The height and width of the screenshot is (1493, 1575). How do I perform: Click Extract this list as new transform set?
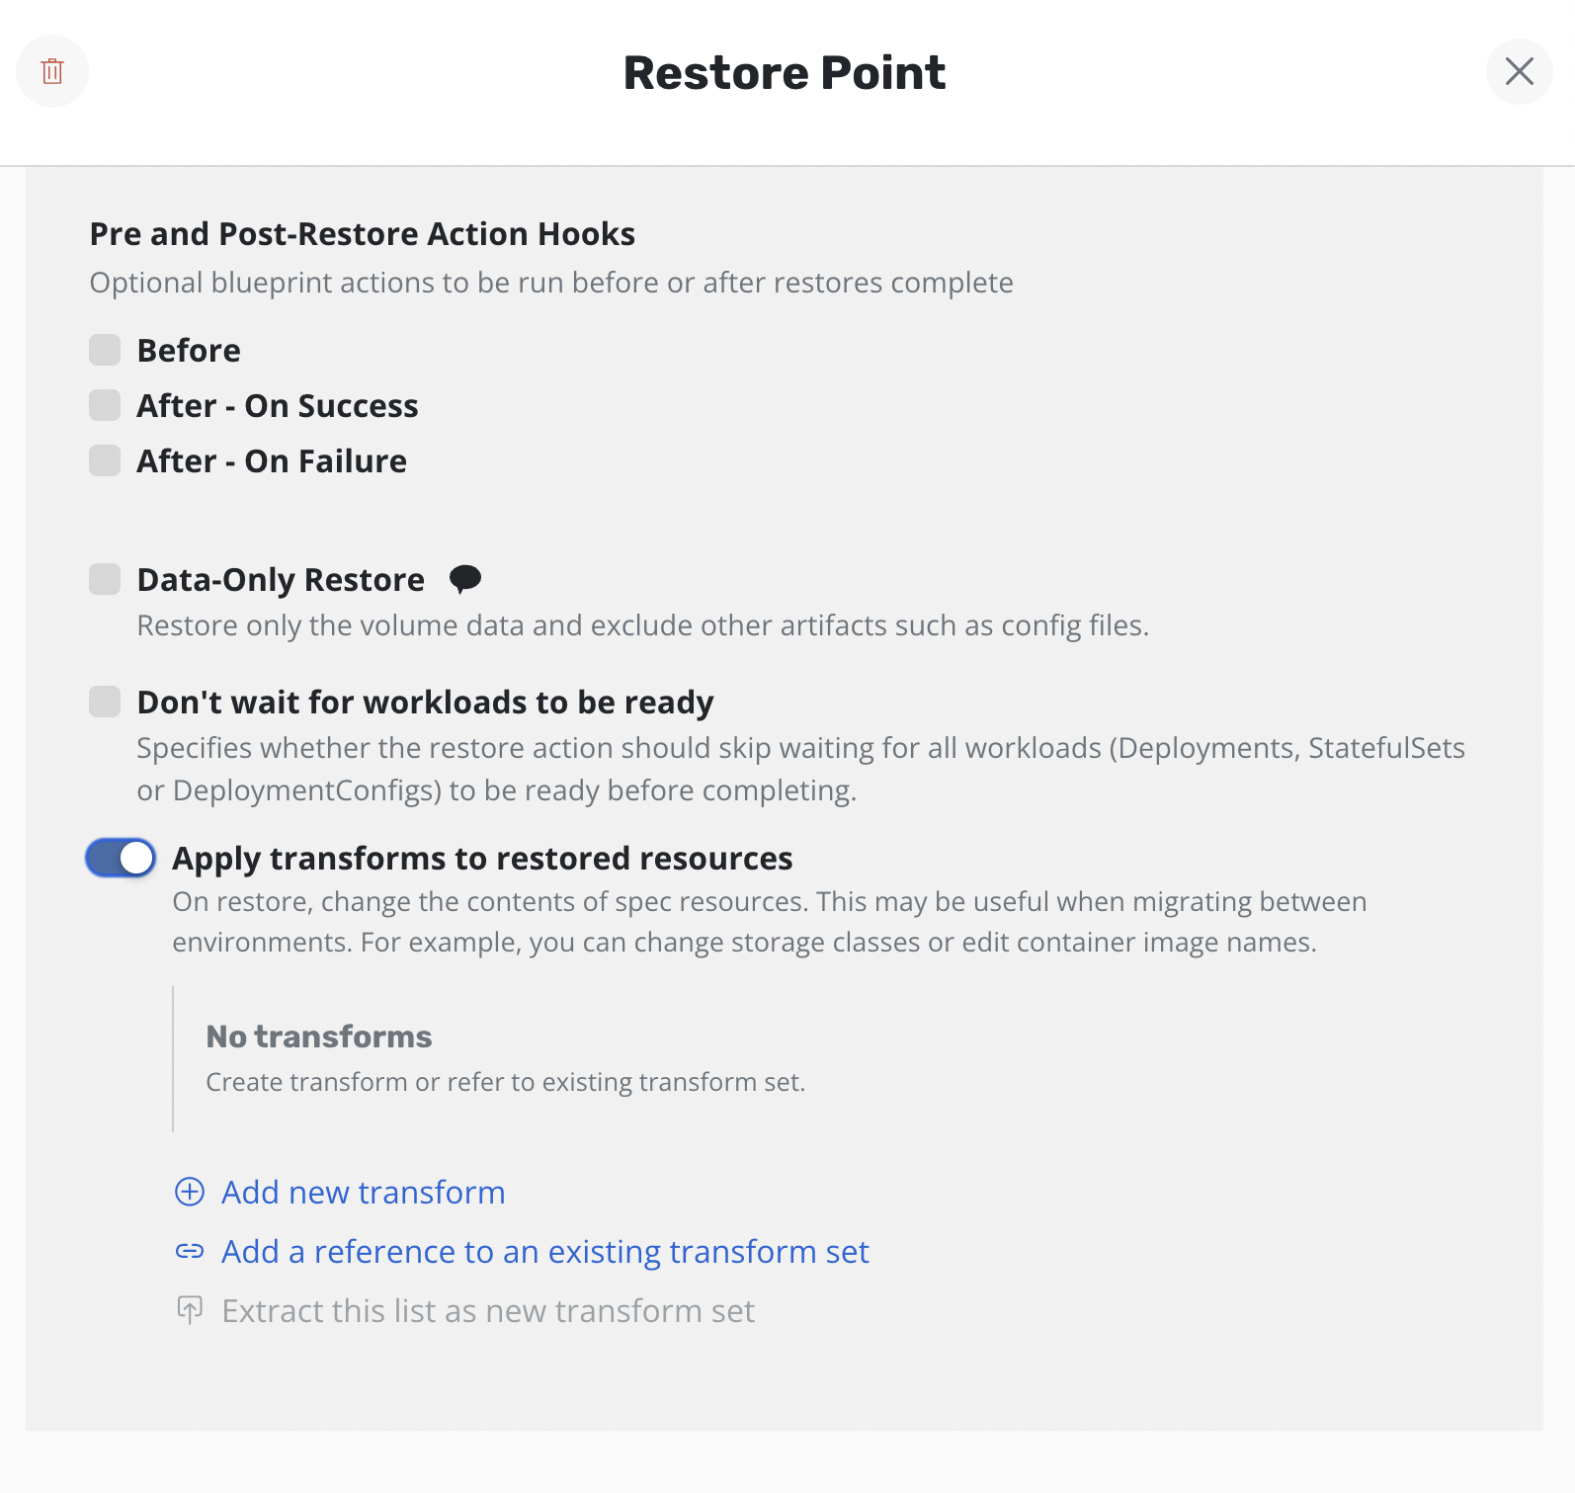pyautogui.click(x=488, y=1310)
